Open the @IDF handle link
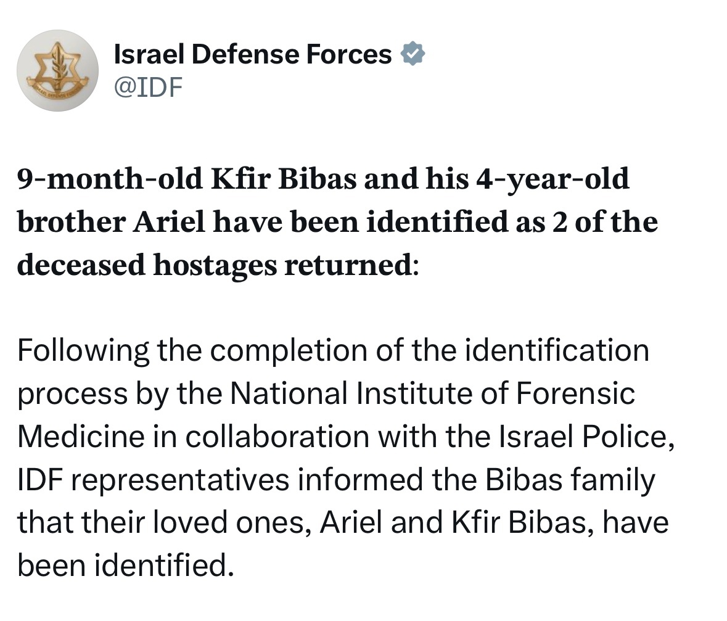 pyautogui.click(x=149, y=87)
